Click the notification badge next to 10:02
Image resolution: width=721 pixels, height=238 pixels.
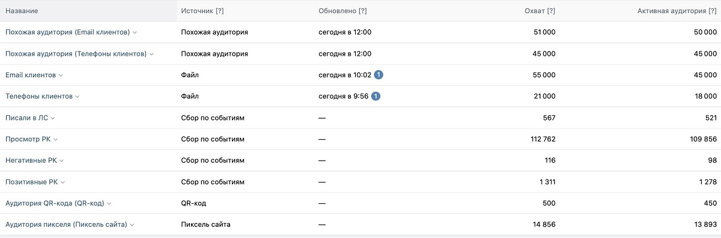pyautogui.click(x=379, y=75)
